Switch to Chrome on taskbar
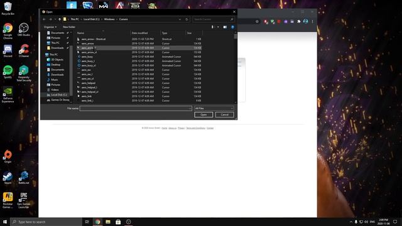This screenshot has width=402, height=226. coord(97,222)
